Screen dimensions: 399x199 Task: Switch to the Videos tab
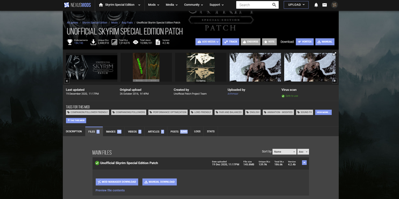[x=135, y=131]
